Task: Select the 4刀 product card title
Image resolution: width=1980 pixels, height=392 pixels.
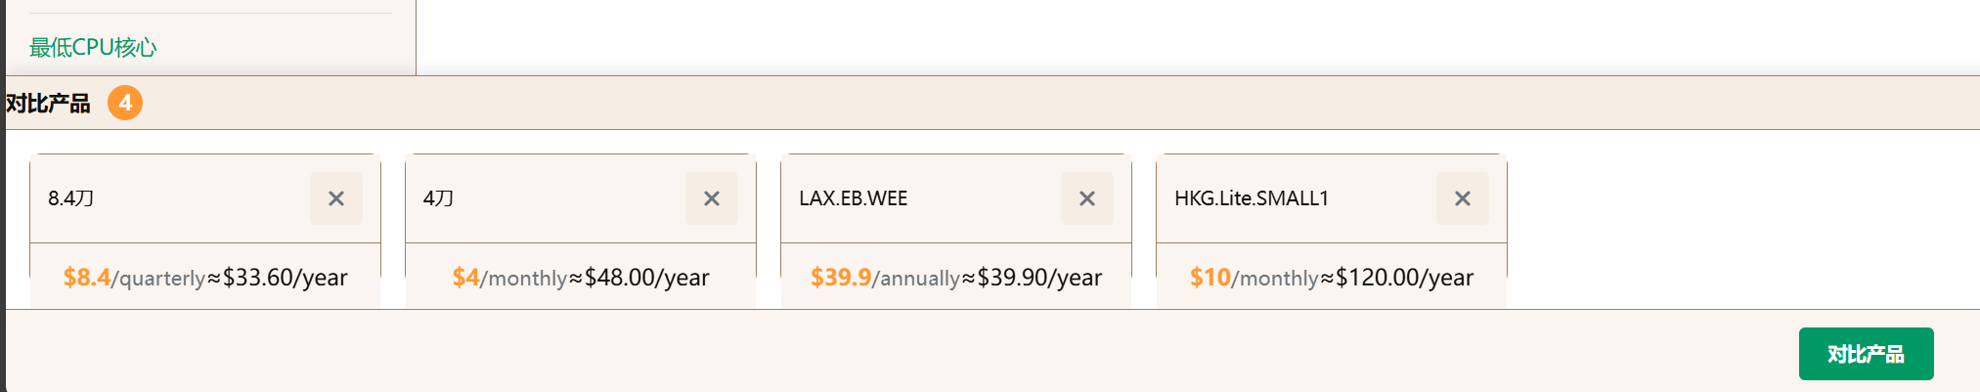Action: point(438,198)
